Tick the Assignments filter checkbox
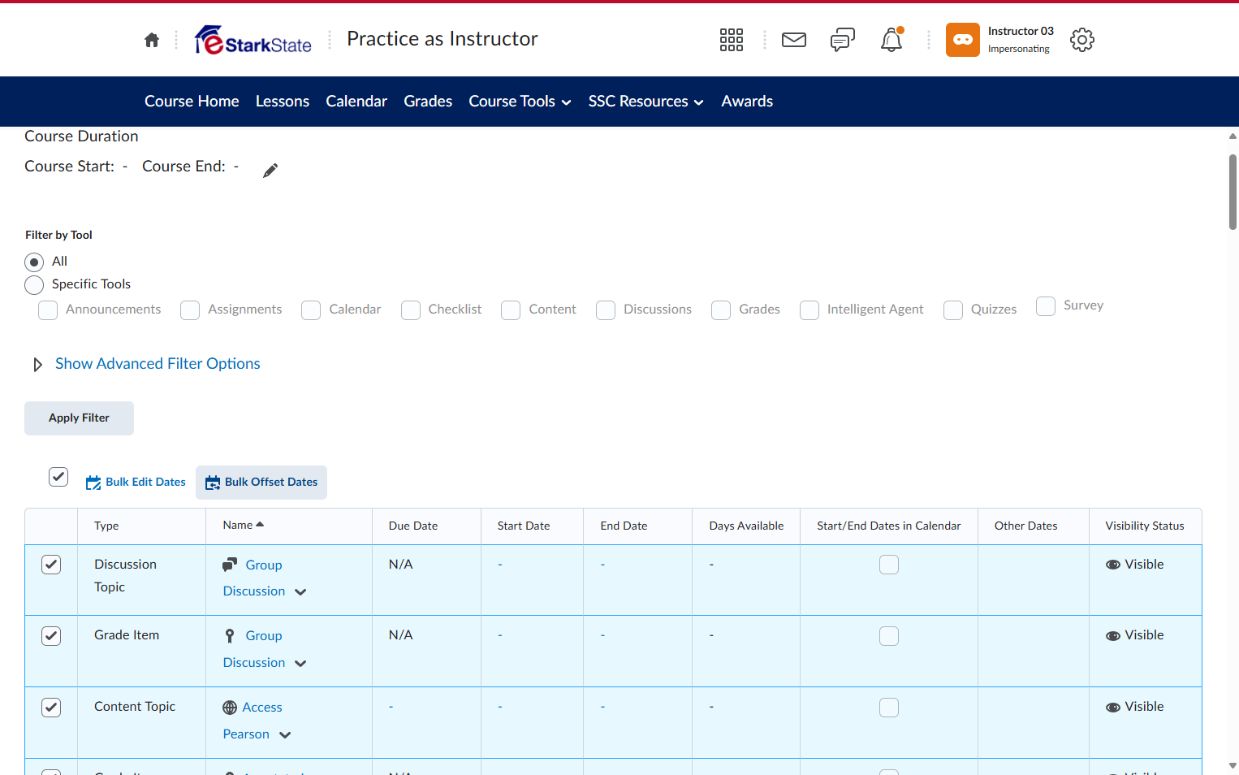 190,310
